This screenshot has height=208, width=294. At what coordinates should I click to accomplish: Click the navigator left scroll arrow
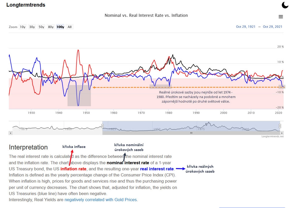coord(11,133)
